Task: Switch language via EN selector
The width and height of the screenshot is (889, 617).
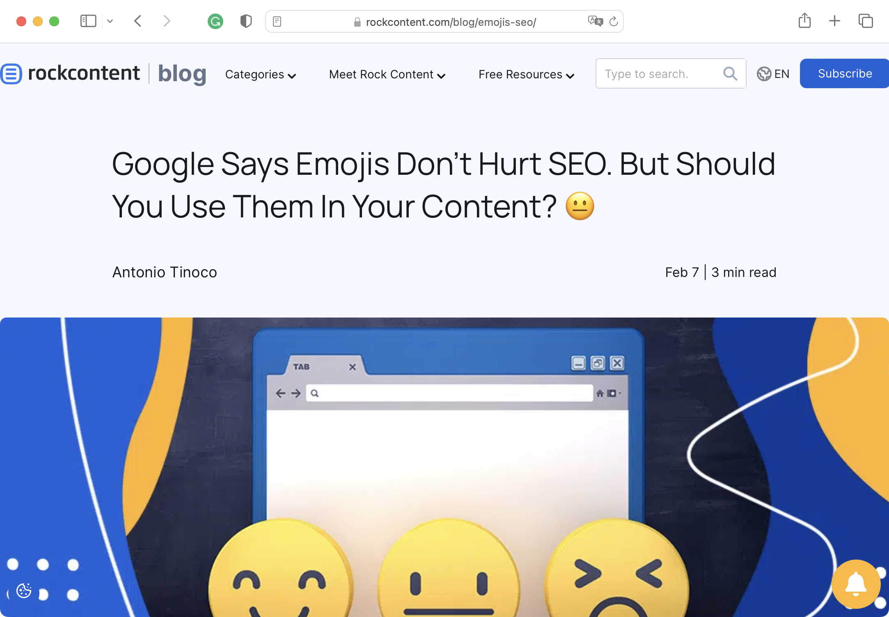Action: [x=773, y=74]
